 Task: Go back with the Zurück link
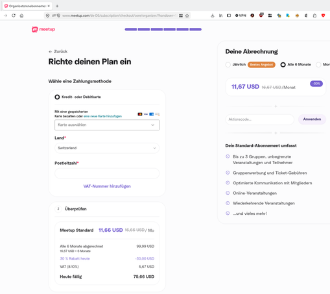click(x=58, y=51)
